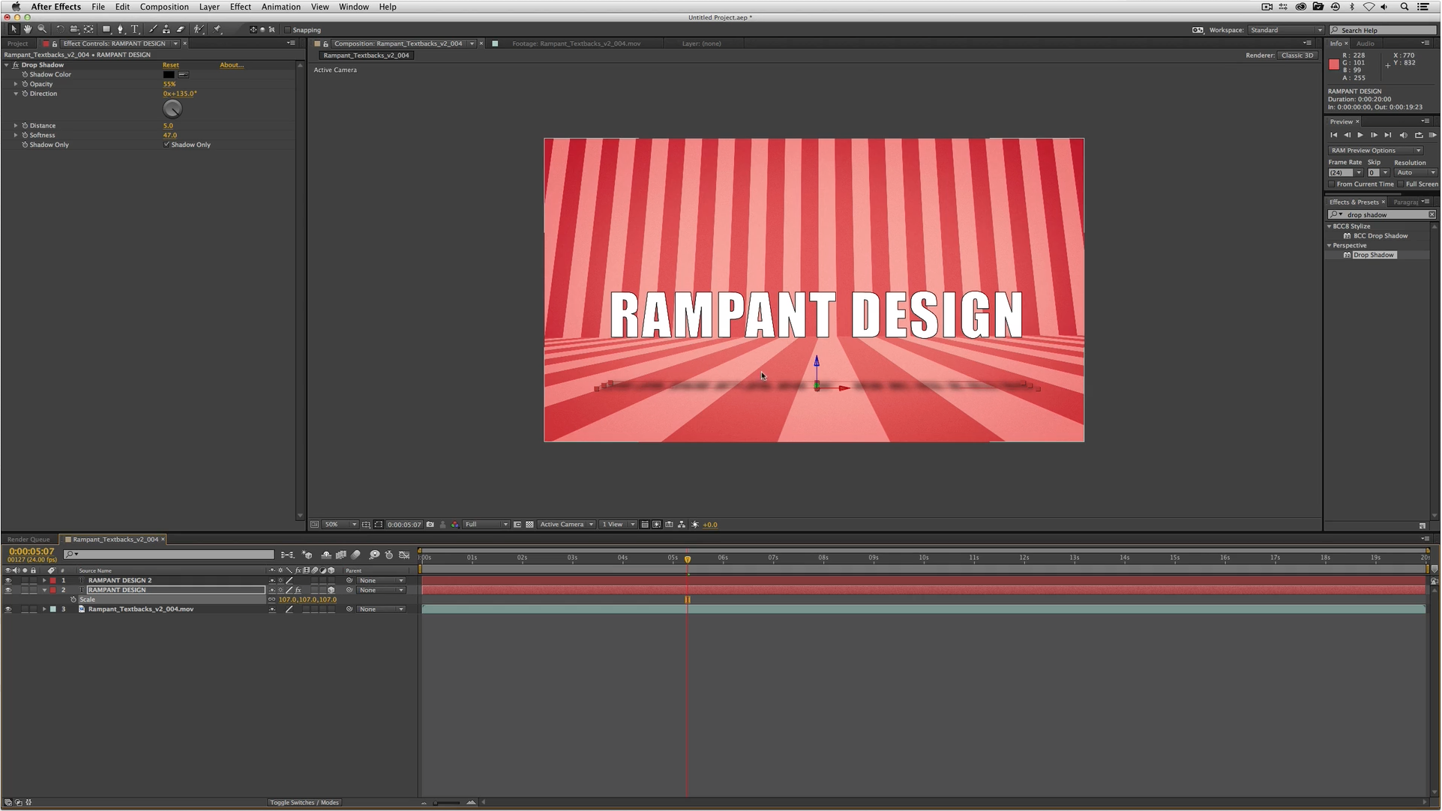Enable motion blur for timeline layers
The width and height of the screenshot is (1442, 811).
tap(355, 555)
